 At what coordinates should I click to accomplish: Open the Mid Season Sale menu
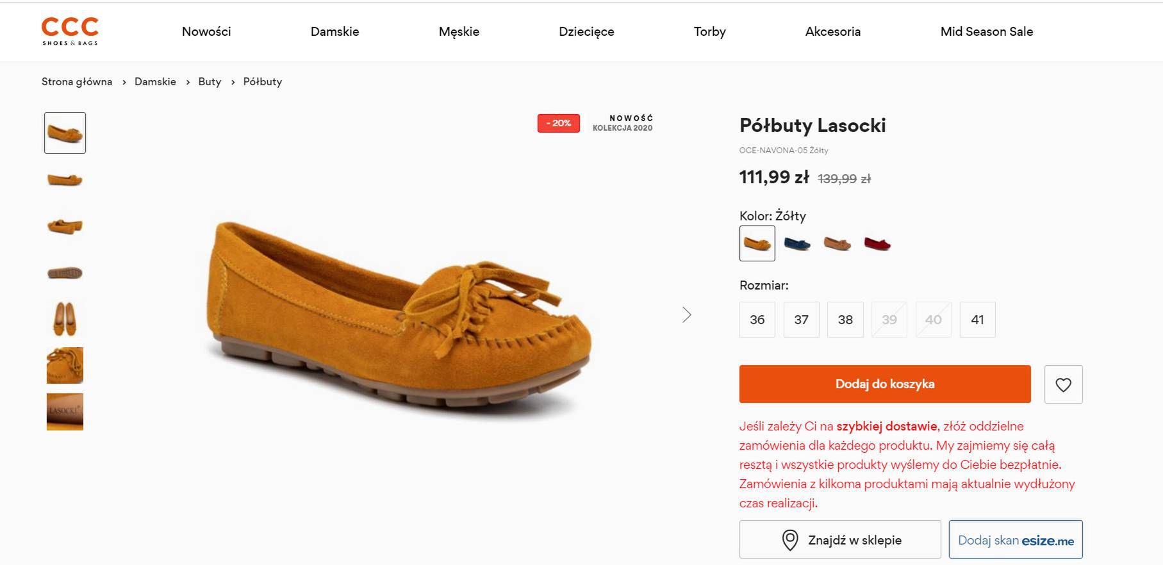click(x=986, y=31)
